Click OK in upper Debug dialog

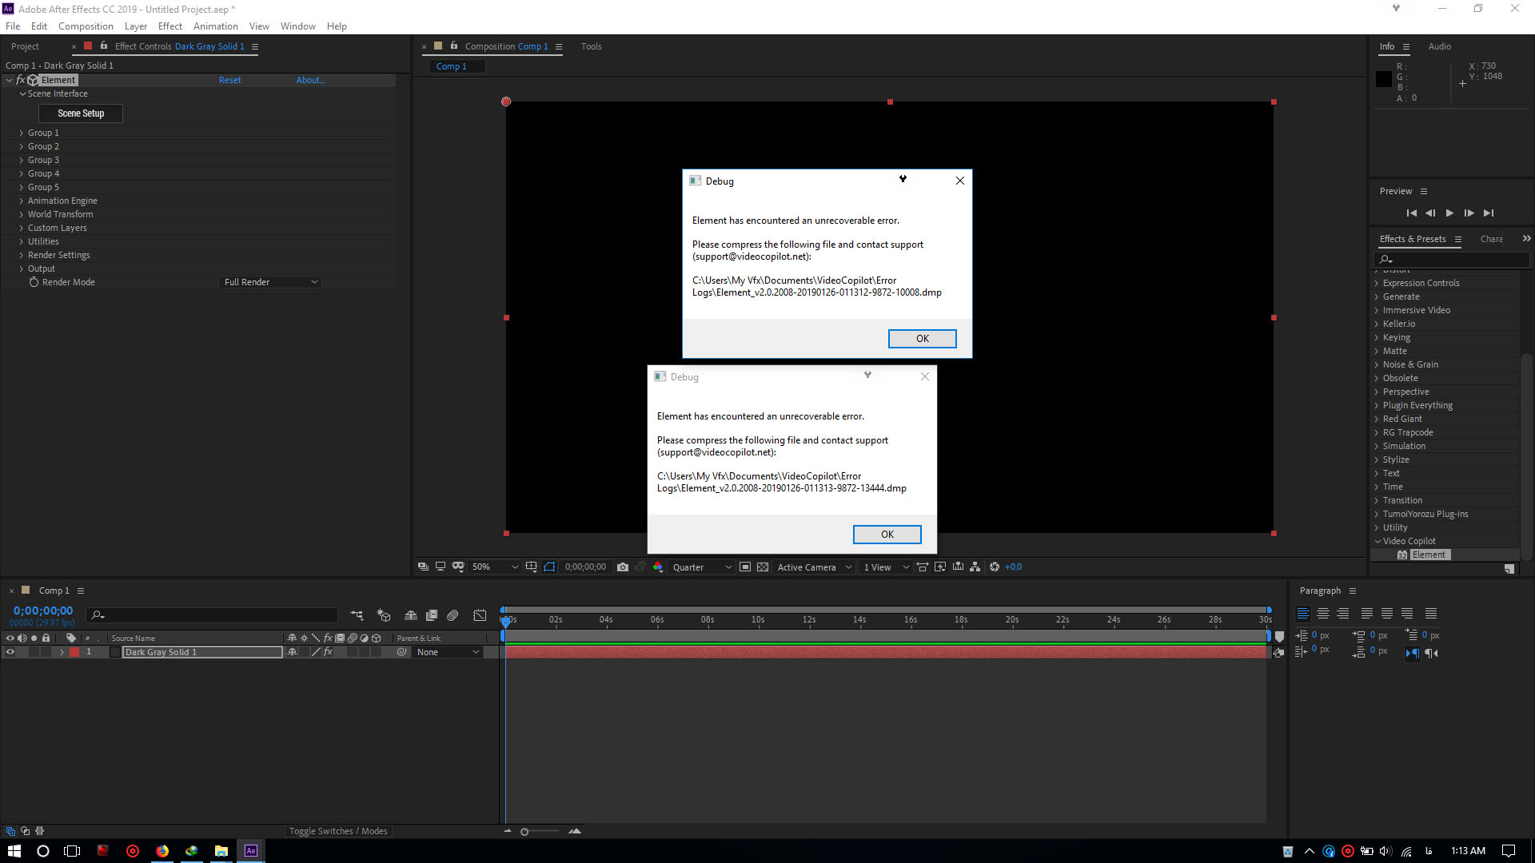[x=922, y=339]
